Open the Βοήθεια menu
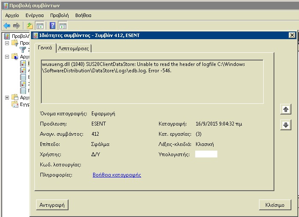 [x=83, y=15]
